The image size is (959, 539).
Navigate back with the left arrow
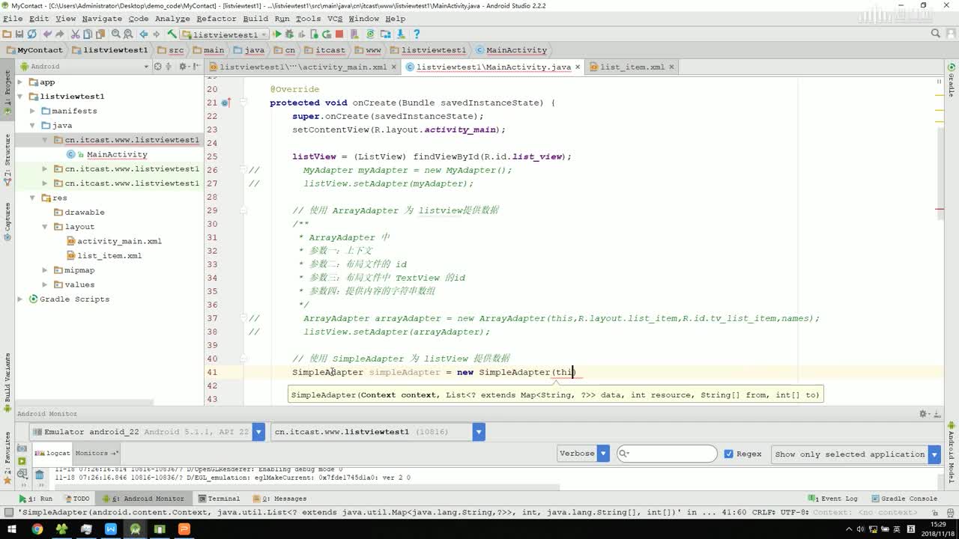coord(143,34)
